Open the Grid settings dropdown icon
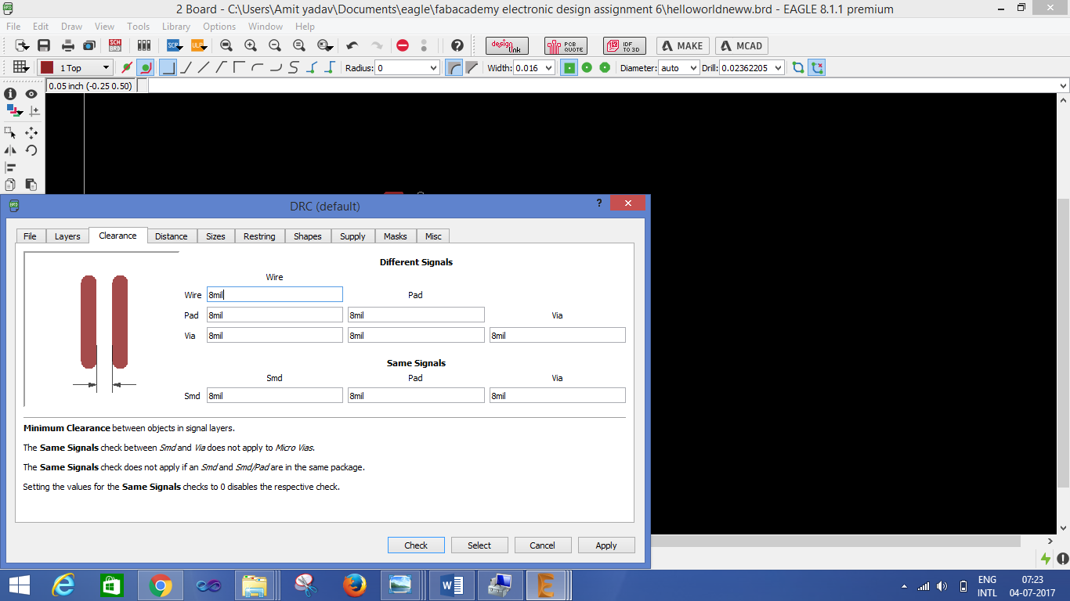The width and height of the screenshot is (1070, 601). click(20, 68)
